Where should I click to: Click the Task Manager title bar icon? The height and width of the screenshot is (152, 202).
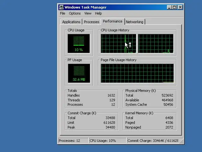point(61,7)
